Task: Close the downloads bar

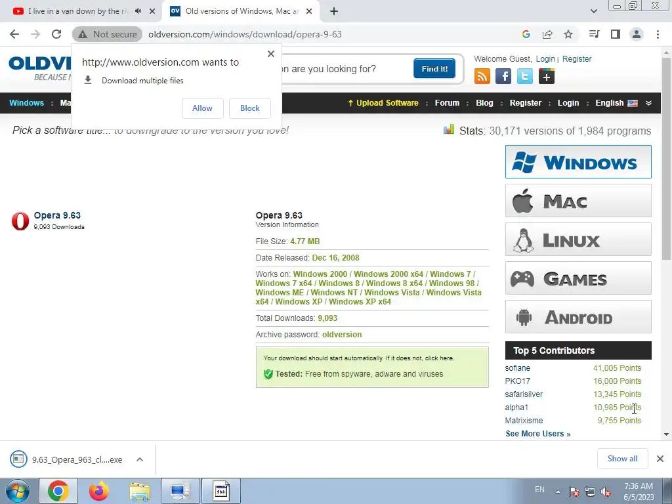Action: (x=660, y=459)
